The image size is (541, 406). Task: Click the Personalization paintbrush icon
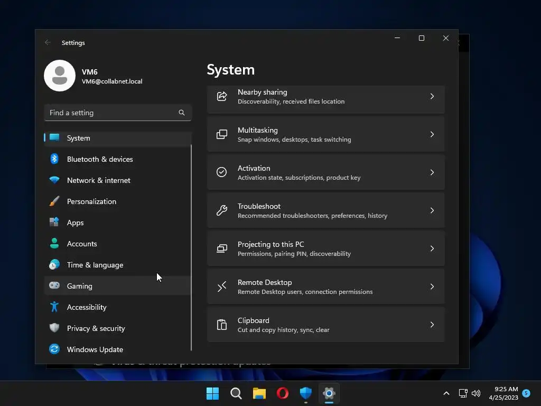point(54,201)
